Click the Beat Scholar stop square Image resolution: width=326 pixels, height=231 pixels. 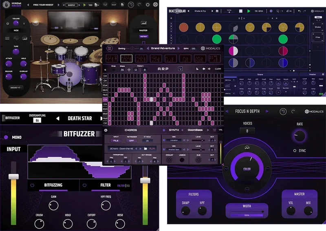pyautogui.click(x=240, y=11)
